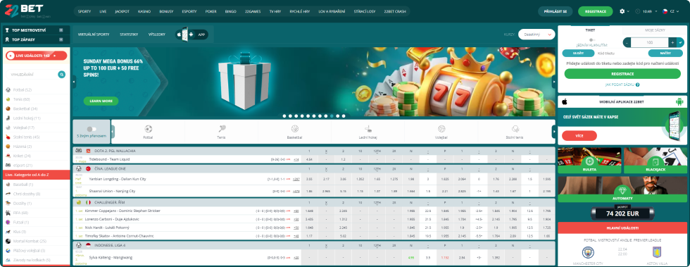Click the Manchester City crest
This screenshot has width=690, height=267.
(x=588, y=252)
